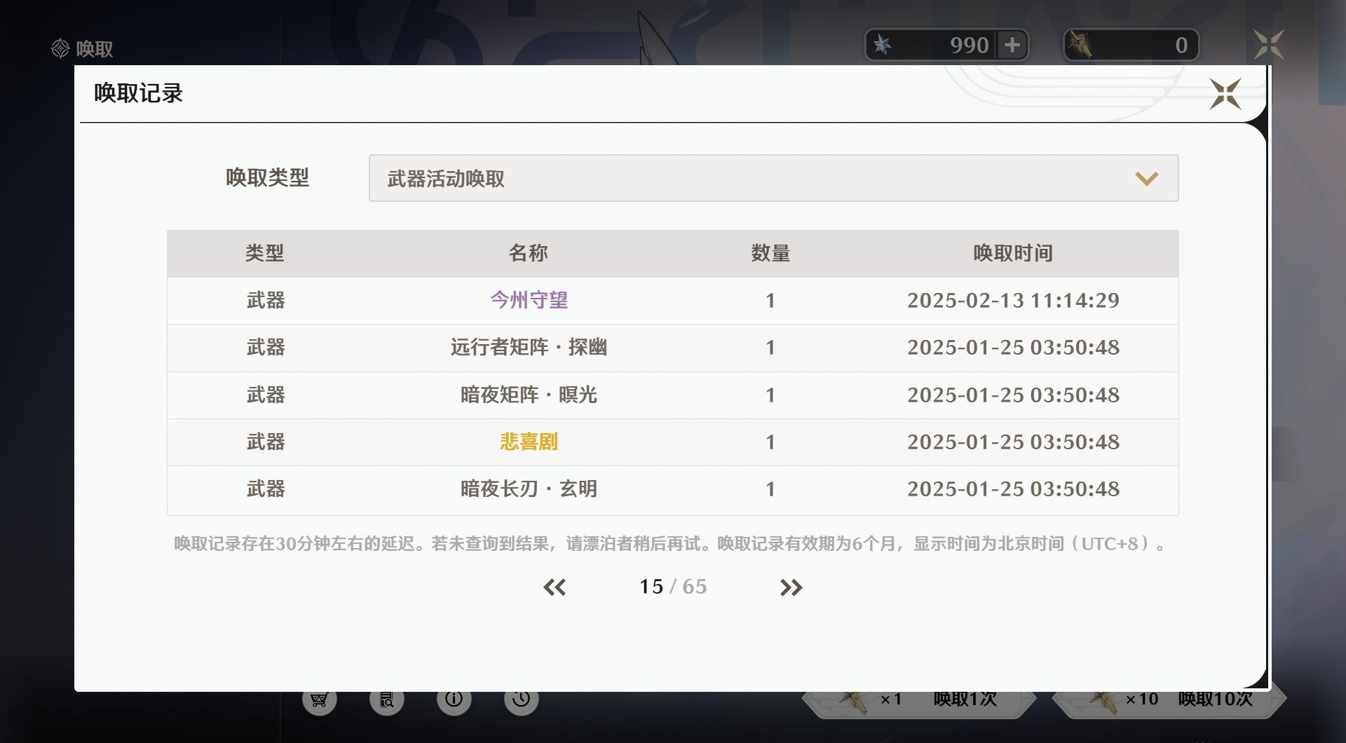1346x743 pixels.
Task: Select 武器活动唤取 in the type selector
Action: pos(446,178)
